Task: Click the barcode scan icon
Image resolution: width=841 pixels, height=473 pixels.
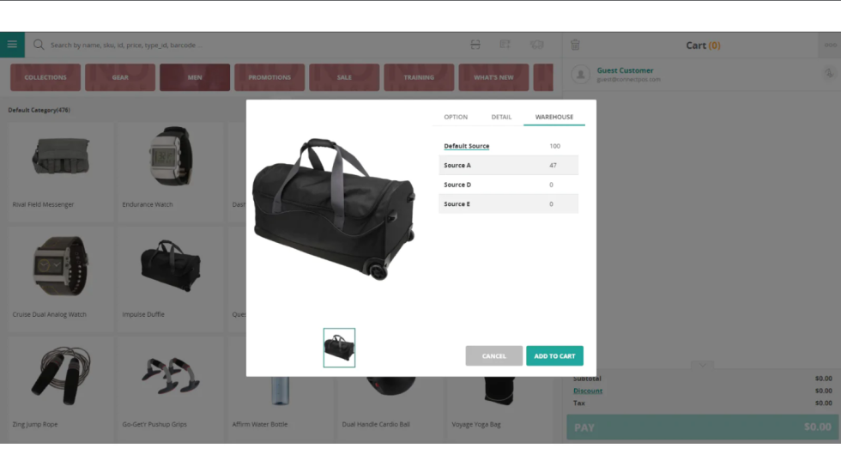Action: [475, 45]
